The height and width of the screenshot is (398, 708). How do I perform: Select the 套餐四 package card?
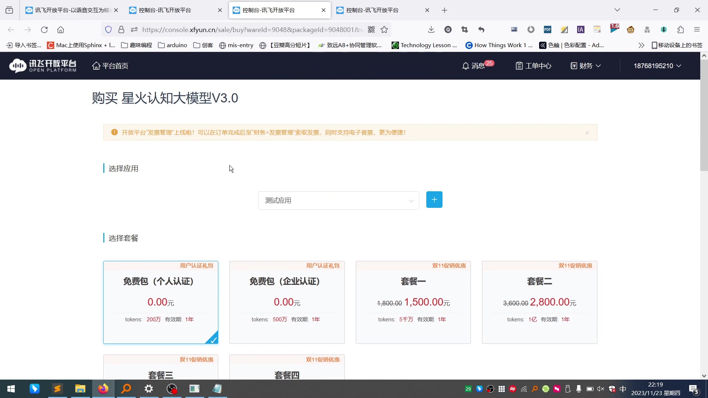point(287,367)
